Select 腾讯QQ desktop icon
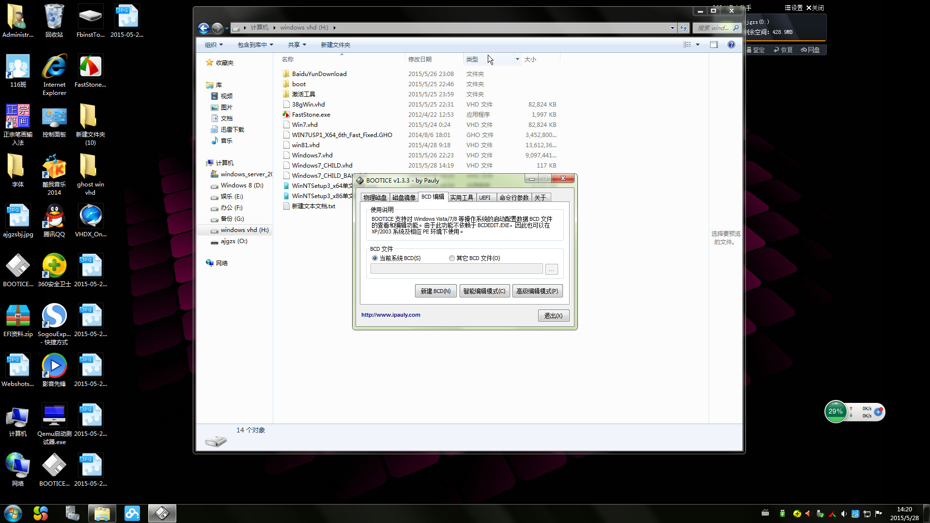930x523 pixels. point(54,220)
